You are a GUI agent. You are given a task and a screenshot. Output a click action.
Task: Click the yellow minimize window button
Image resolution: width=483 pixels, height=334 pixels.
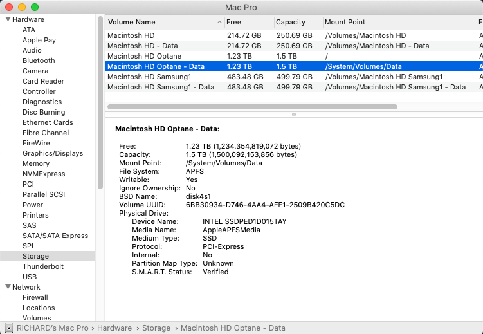pos(22,7)
